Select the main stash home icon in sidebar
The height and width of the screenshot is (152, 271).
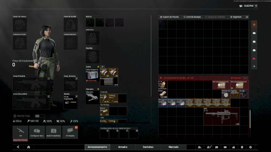(254, 24)
